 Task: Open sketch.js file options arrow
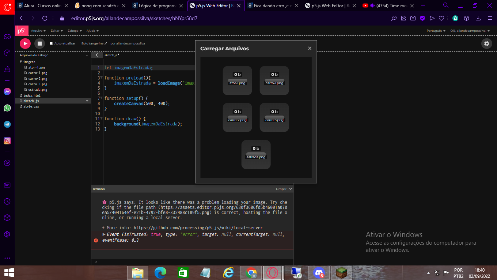tap(87, 101)
